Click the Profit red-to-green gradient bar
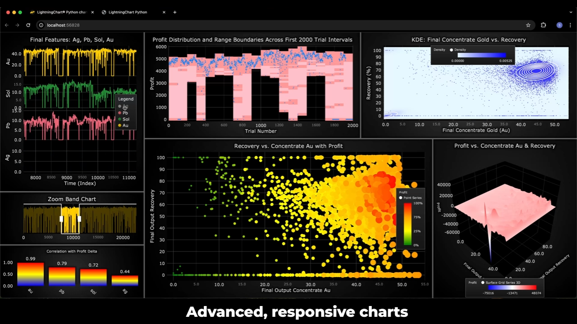Image resolution: width=577 pixels, height=324 pixels. 407,224
